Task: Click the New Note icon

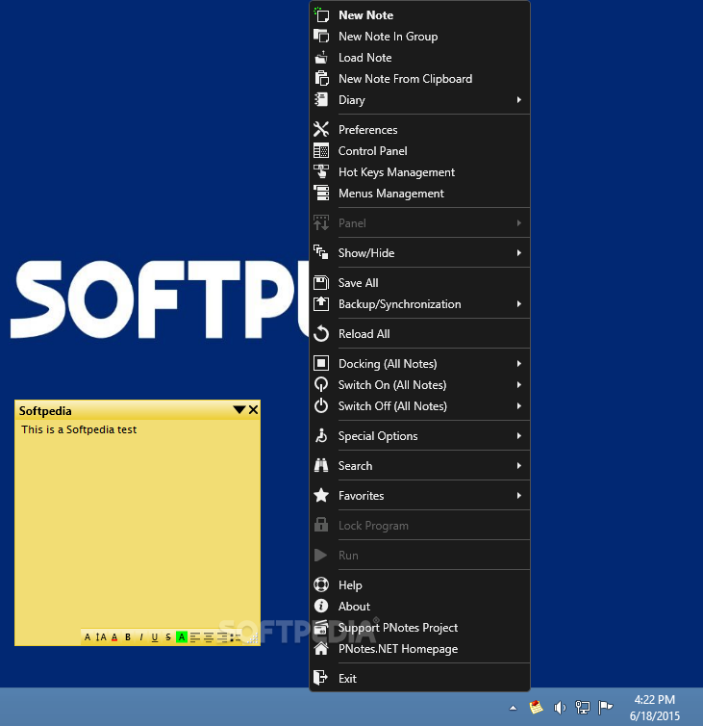Action: click(x=321, y=14)
